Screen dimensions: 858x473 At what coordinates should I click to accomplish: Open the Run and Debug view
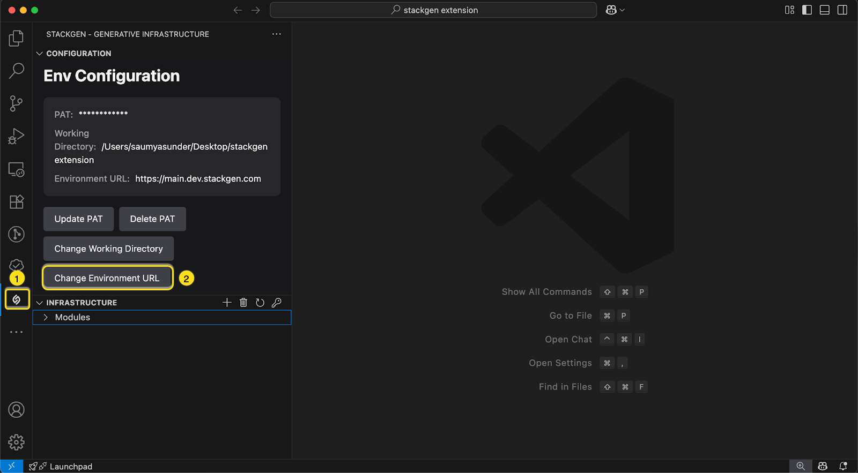pyautogui.click(x=16, y=136)
